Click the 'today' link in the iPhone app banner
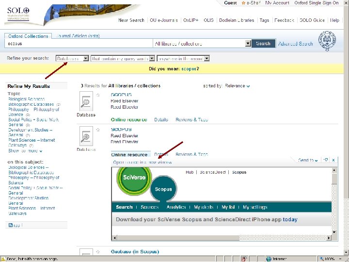The height and width of the screenshot is (262, 349). click(x=290, y=219)
